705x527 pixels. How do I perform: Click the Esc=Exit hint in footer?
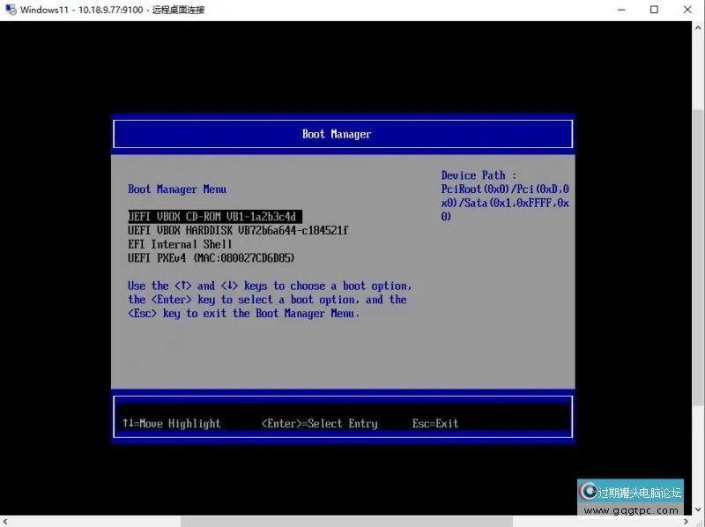pyautogui.click(x=435, y=424)
